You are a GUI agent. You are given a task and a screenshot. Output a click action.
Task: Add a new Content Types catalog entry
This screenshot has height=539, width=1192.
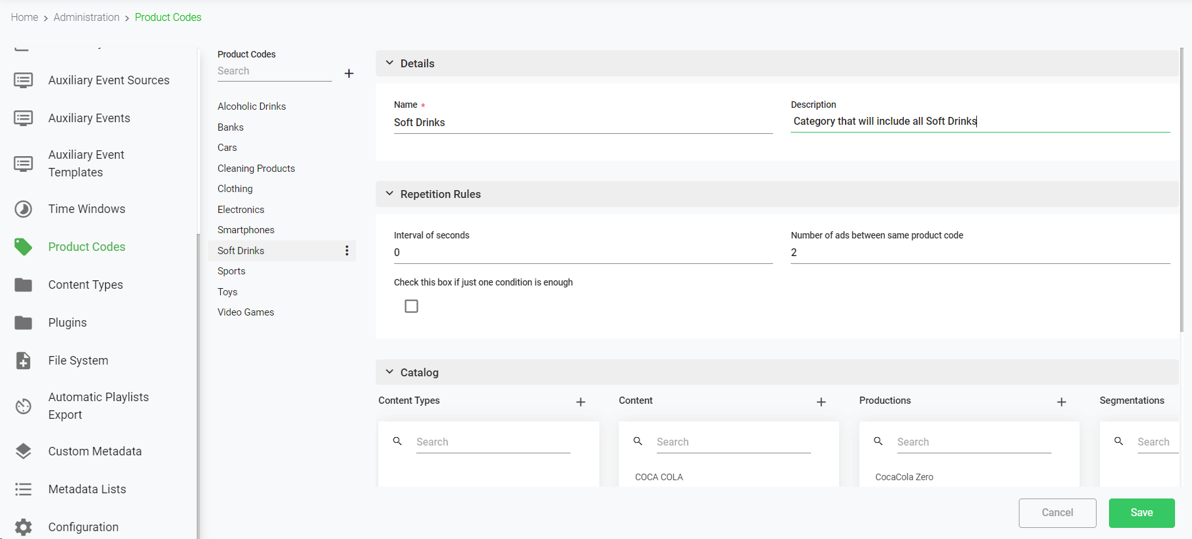coord(580,402)
